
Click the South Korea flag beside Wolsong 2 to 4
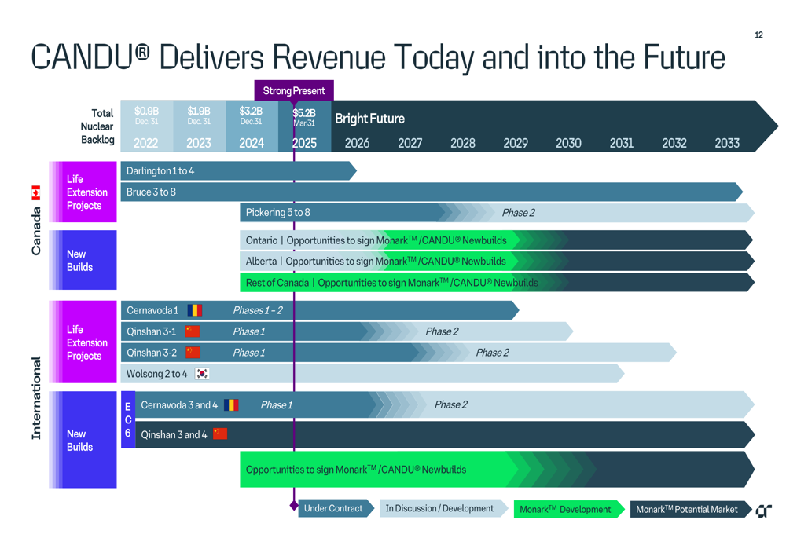coord(202,374)
